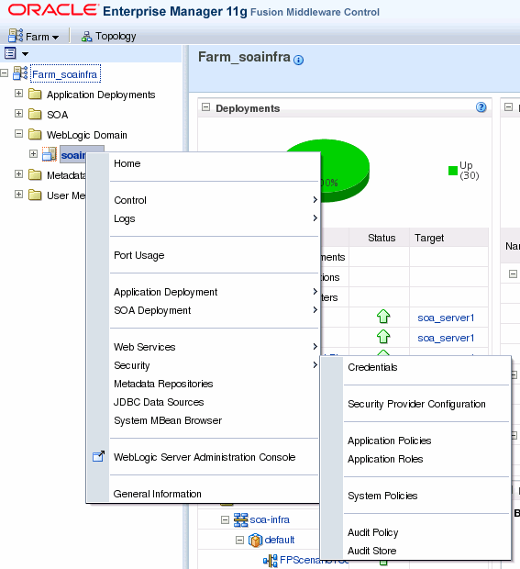Open the tree view options dropdown
Viewport: 520px width, 569px height.
[17, 54]
